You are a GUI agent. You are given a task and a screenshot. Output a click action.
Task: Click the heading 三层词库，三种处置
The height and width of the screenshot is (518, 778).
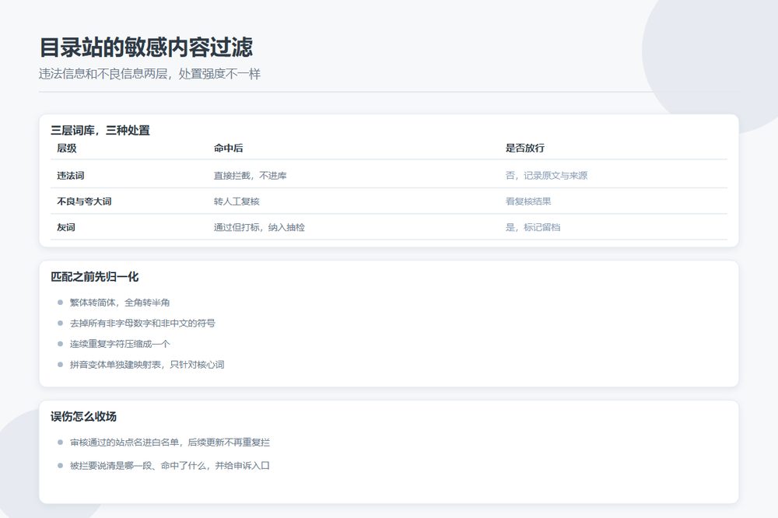pyautogui.click(x=100, y=130)
